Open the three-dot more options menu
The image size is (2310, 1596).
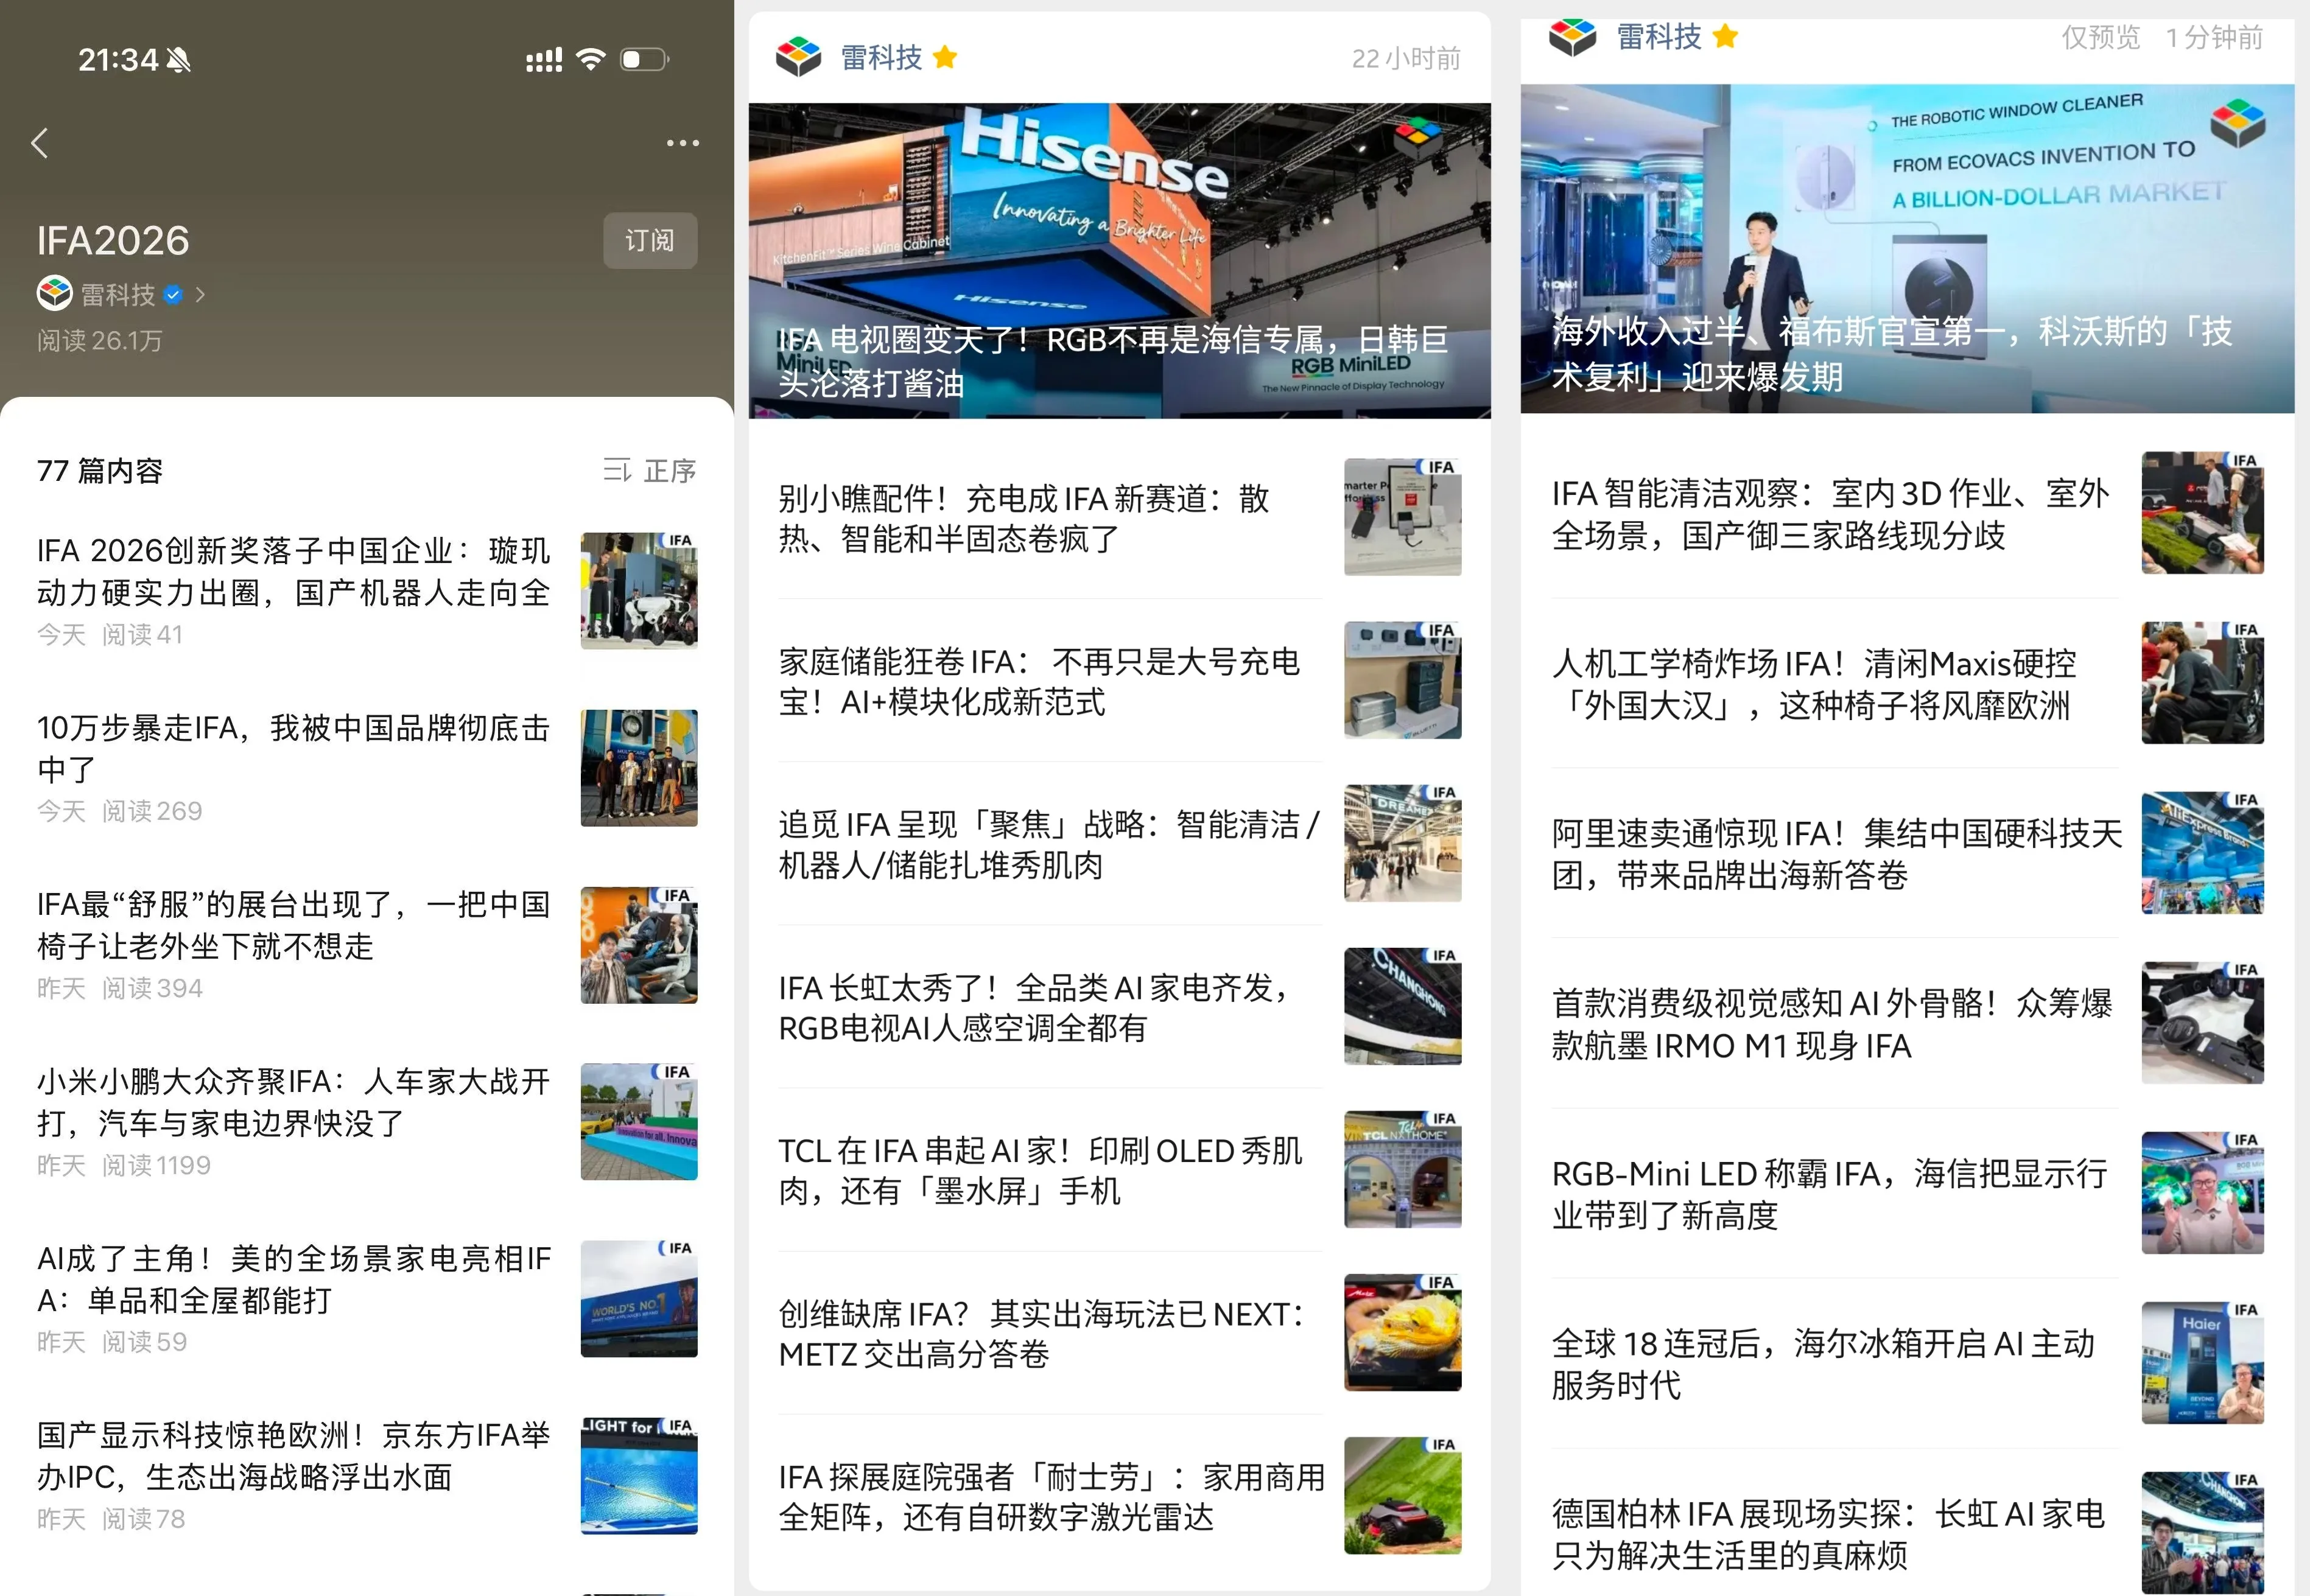tap(683, 143)
